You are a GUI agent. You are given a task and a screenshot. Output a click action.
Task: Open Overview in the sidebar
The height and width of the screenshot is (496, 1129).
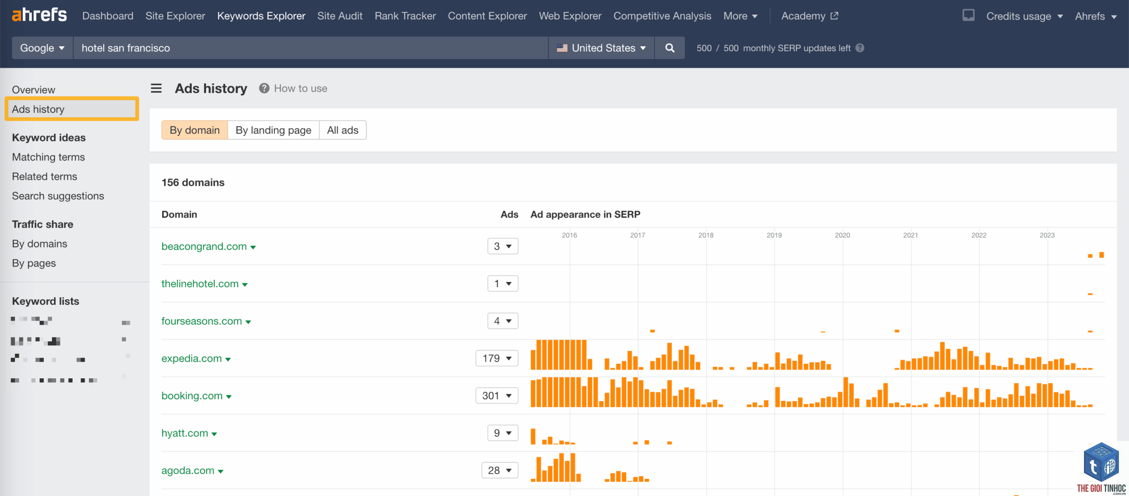(x=34, y=90)
